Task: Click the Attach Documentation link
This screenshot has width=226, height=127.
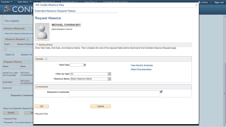Action: tap(141, 69)
